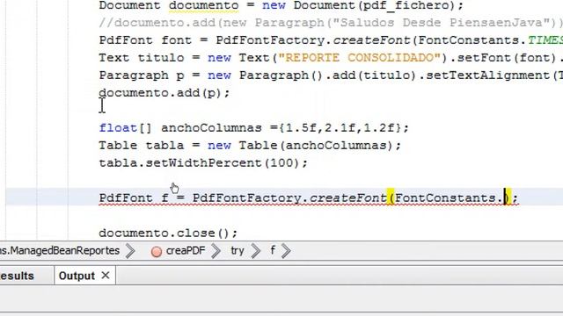Switch to the Results tab
This screenshot has width=563, height=316.
tap(17, 276)
